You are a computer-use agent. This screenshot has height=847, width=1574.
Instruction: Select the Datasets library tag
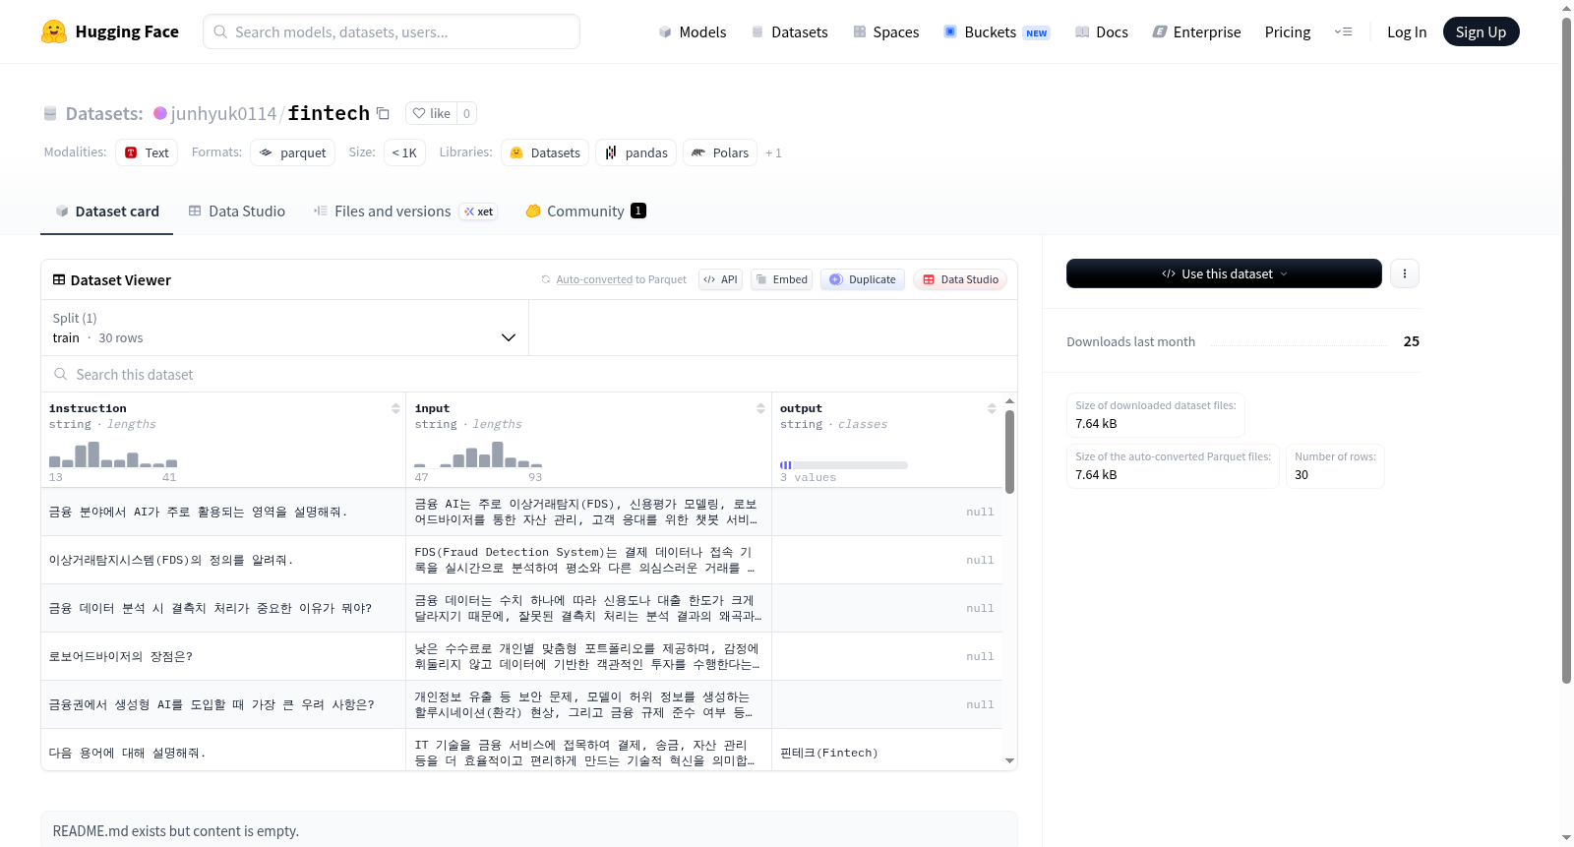[545, 152]
